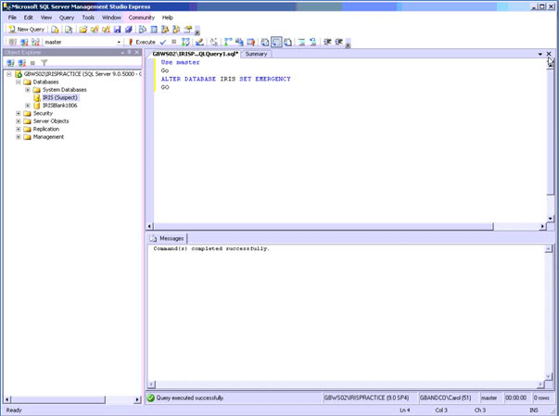Open the Template Explorer icon
Screen dimensions: 559x416
tap(176, 30)
